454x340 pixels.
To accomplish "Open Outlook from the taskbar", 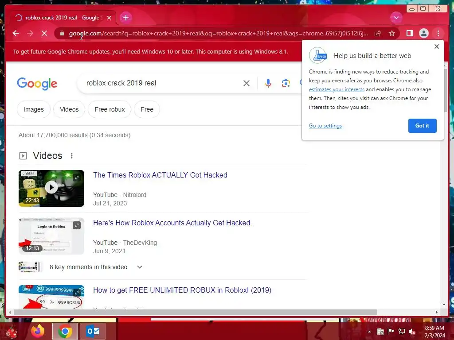I will tap(93, 331).
